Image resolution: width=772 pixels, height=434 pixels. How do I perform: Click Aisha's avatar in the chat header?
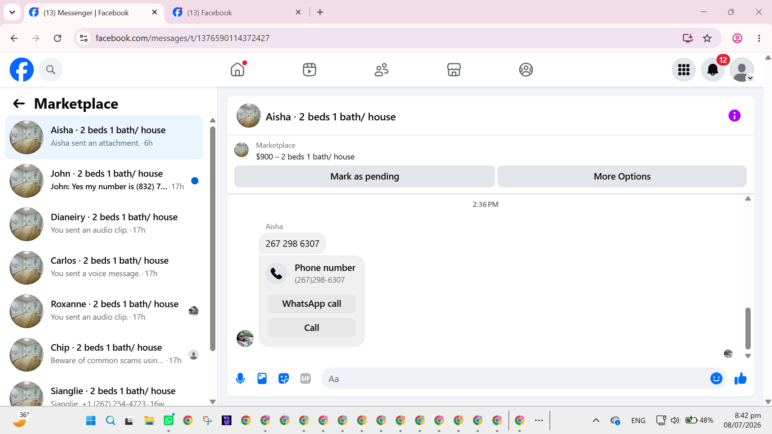tap(249, 116)
